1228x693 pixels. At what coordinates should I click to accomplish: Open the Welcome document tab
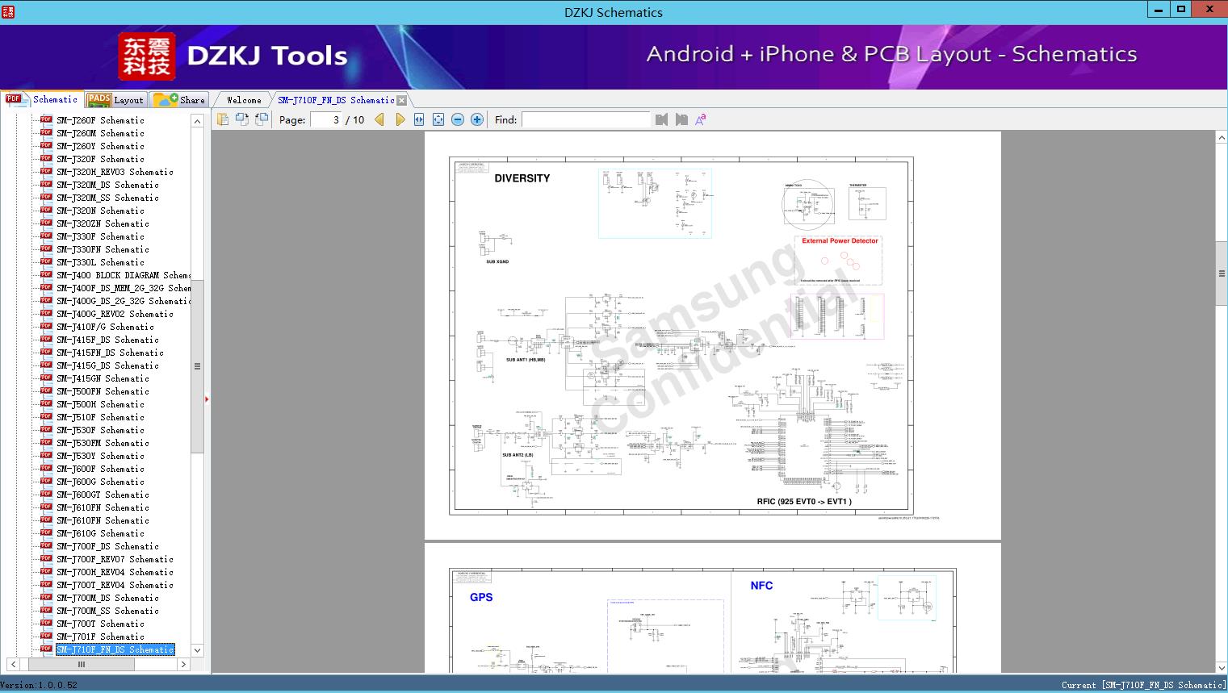coord(244,100)
